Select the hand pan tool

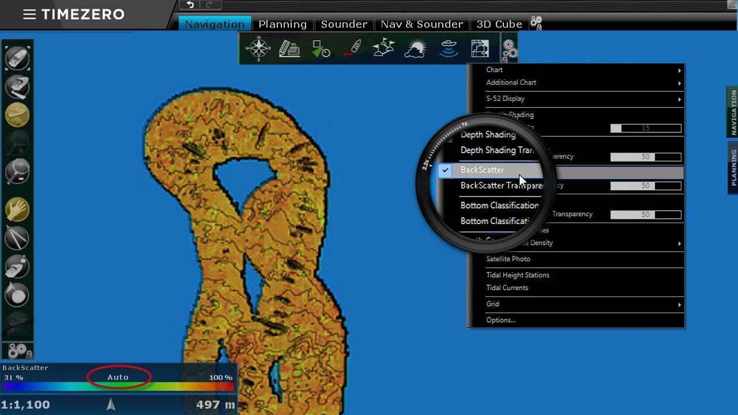[x=17, y=209]
